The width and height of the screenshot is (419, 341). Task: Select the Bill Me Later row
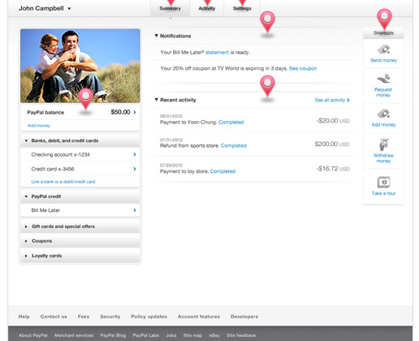[x=80, y=210]
